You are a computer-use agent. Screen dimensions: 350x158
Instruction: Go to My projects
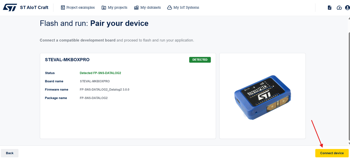pos(114,8)
